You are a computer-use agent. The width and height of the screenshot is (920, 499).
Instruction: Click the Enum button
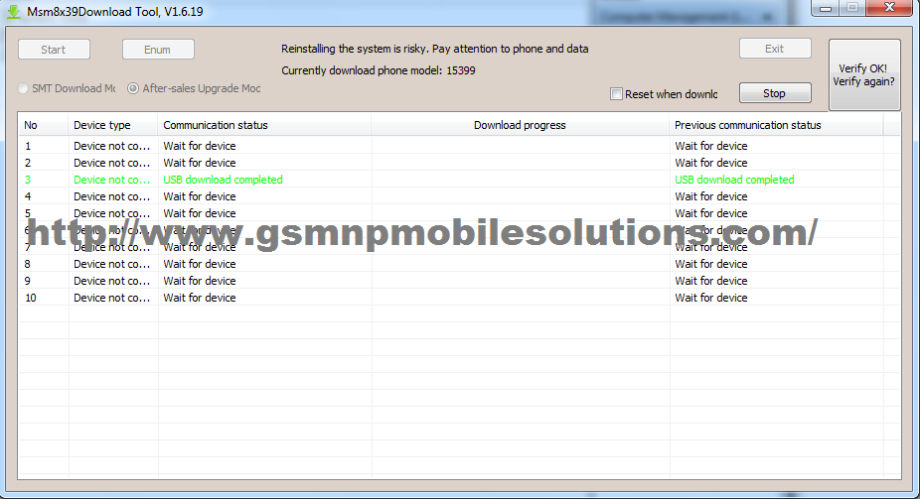pyautogui.click(x=158, y=50)
